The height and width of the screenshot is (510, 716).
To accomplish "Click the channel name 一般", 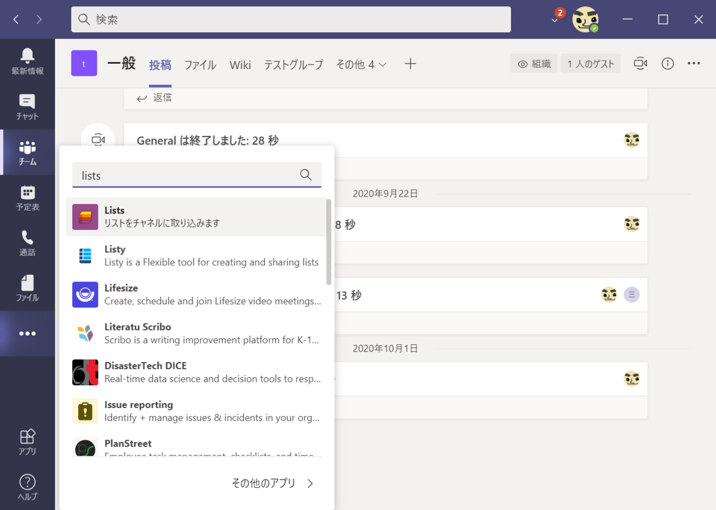I will tap(122, 63).
